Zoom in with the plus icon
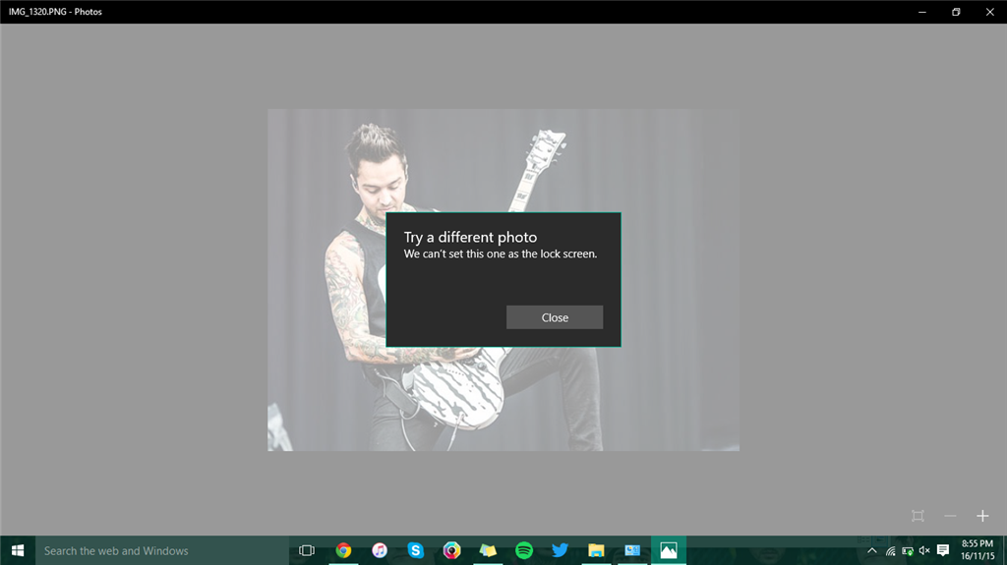This screenshot has width=1007, height=565. pos(982,516)
